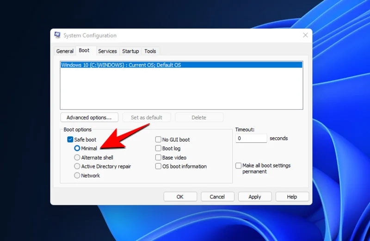This screenshot has height=241, width=370.
Task: Click the Timeout seconds input field
Action: [251, 138]
